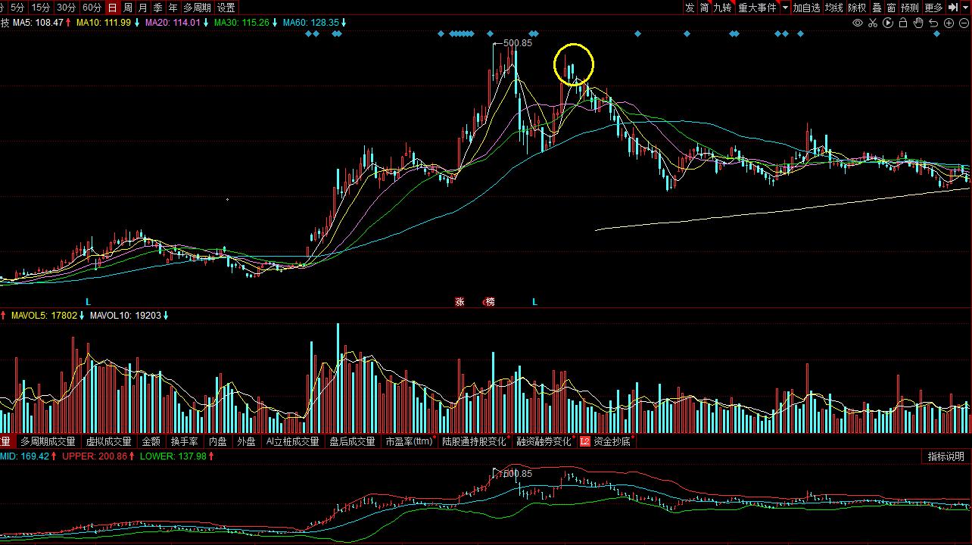Select the 换手率 indicator tab
This screenshot has width=972, height=545.
click(x=184, y=441)
